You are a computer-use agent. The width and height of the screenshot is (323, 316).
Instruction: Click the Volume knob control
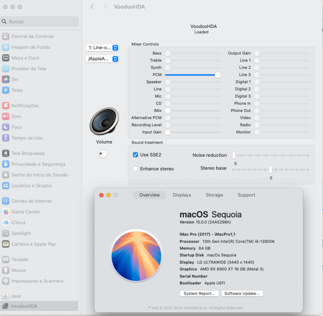tap(103, 154)
